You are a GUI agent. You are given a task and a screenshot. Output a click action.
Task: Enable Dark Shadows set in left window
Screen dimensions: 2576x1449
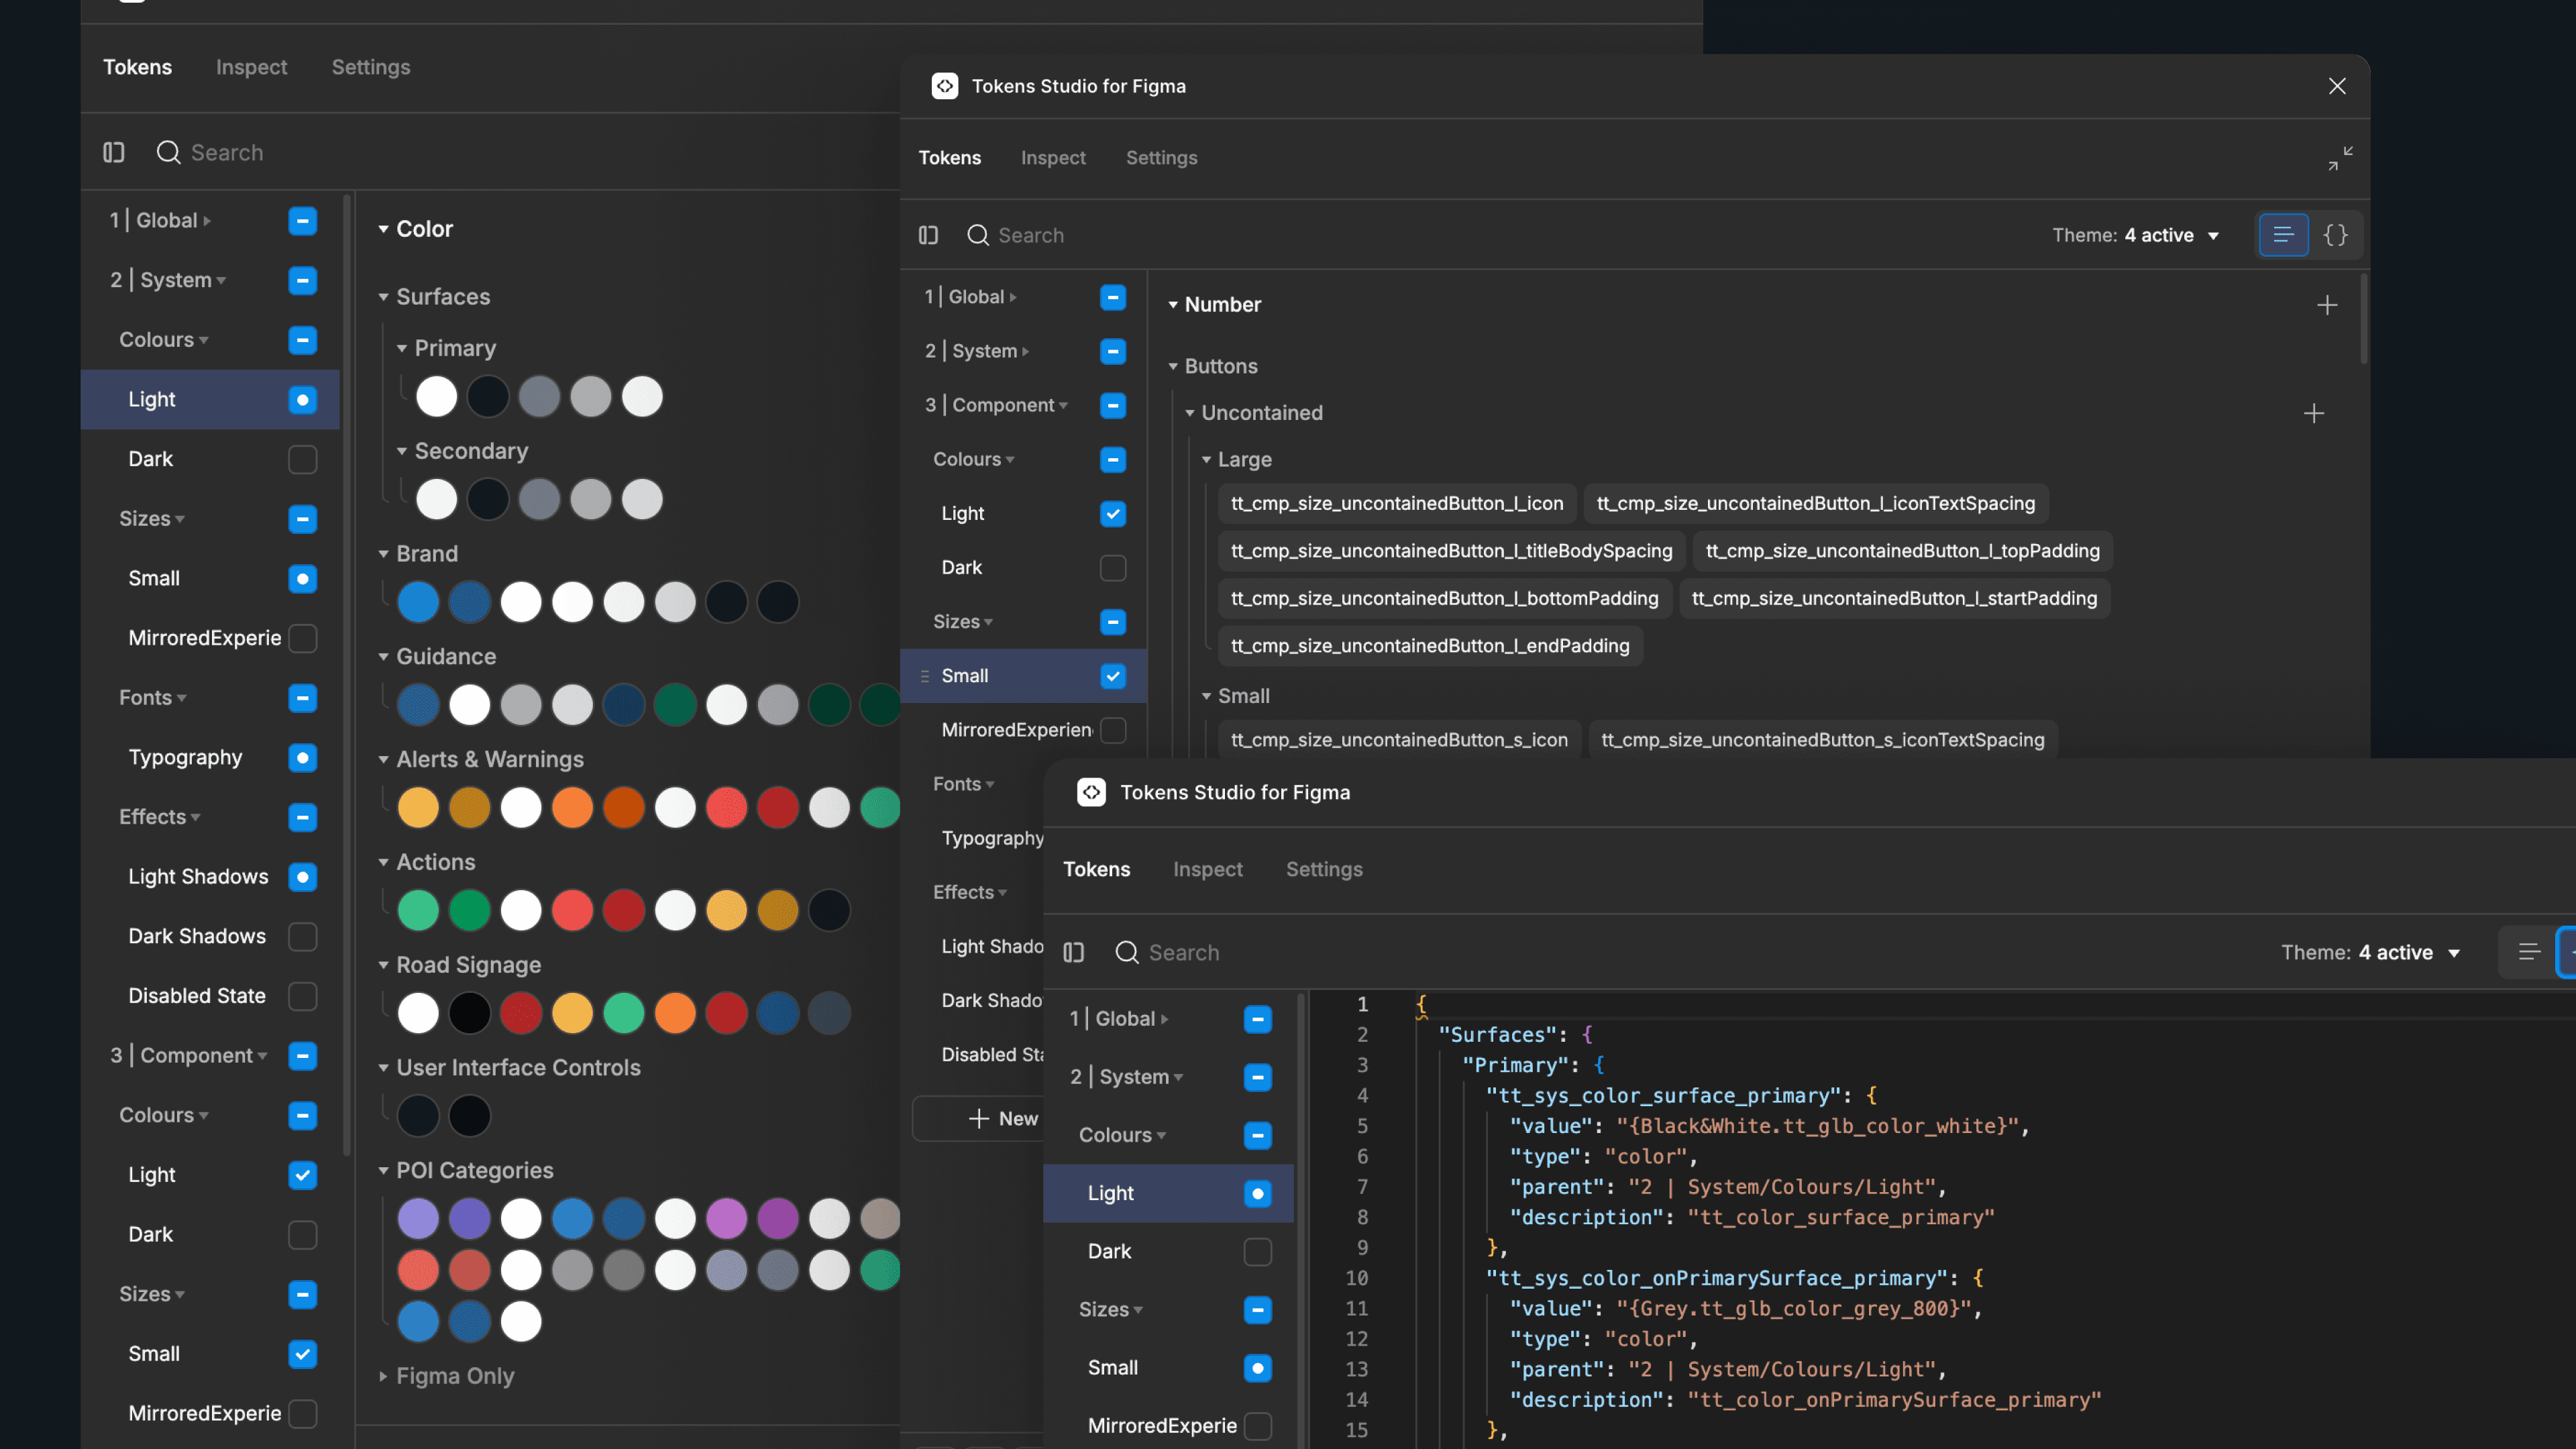tap(303, 936)
